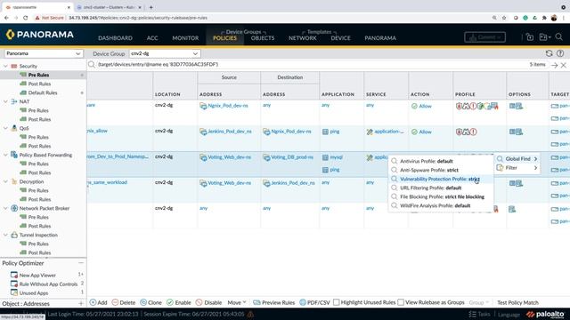Collapse the QoS tree node

(x=5, y=128)
